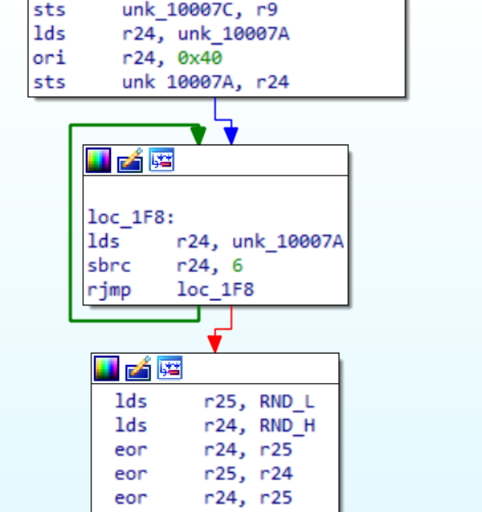
Task: Select the first eor r24, r25 line
Action: 204,450
